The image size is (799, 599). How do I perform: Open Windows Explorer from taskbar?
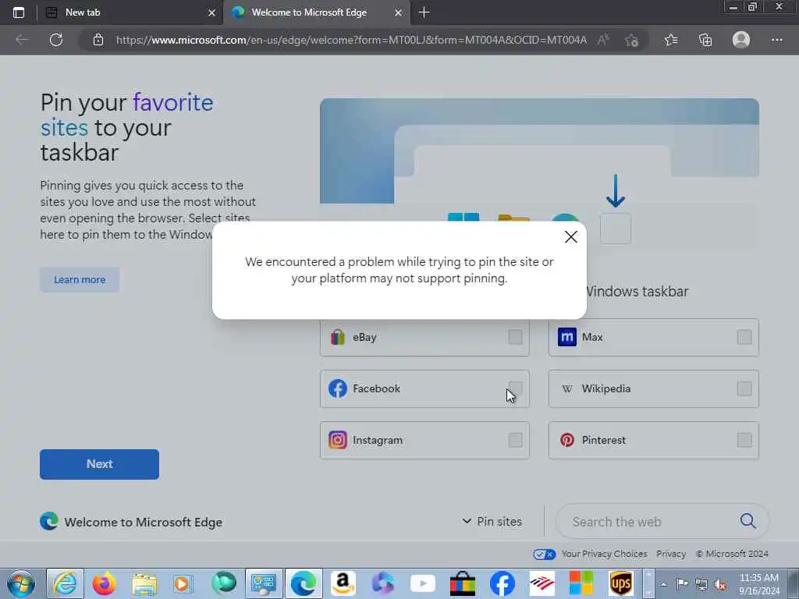coord(144,584)
